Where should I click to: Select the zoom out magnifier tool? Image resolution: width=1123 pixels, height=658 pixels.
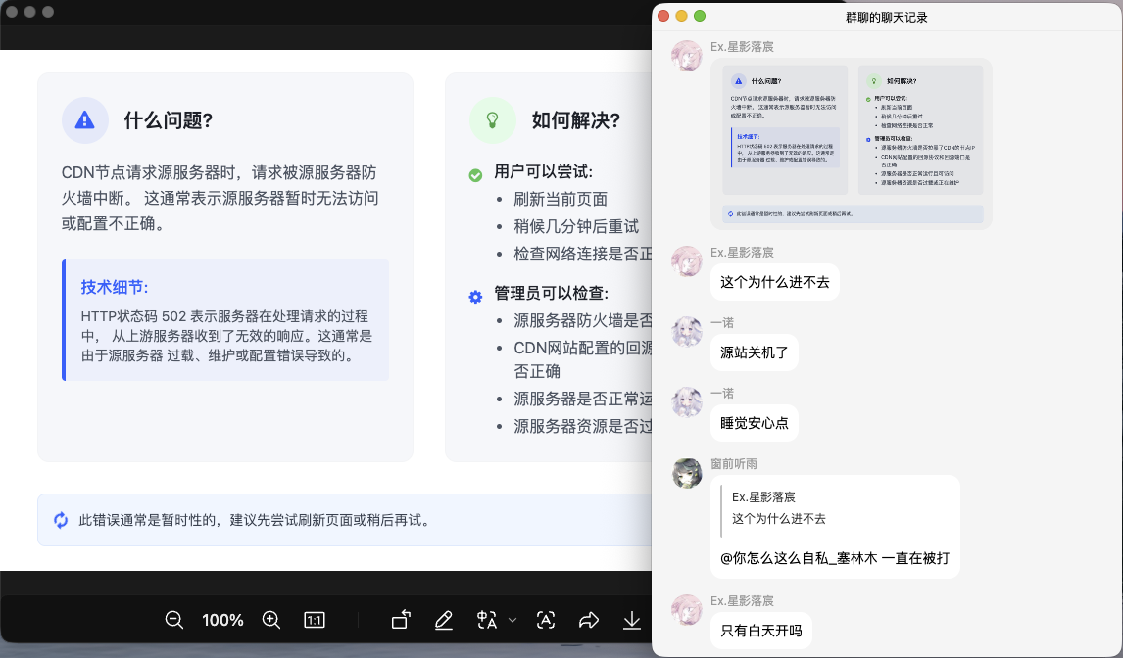pyautogui.click(x=173, y=620)
